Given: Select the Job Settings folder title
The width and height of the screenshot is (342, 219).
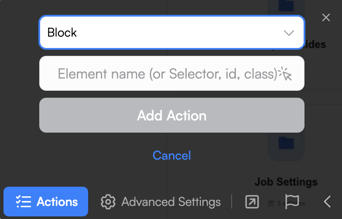Looking at the screenshot, I should coord(286,181).
